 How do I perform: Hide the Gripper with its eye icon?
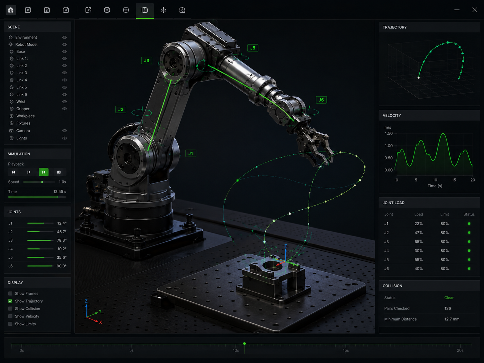(x=65, y=109)
